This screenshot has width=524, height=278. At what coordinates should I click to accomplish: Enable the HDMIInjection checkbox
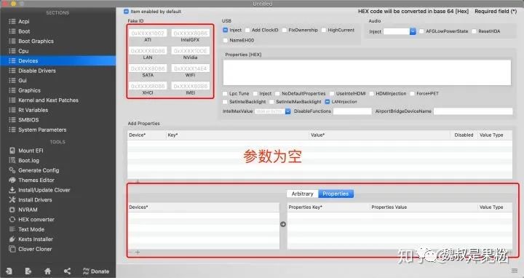pos(372,94)
